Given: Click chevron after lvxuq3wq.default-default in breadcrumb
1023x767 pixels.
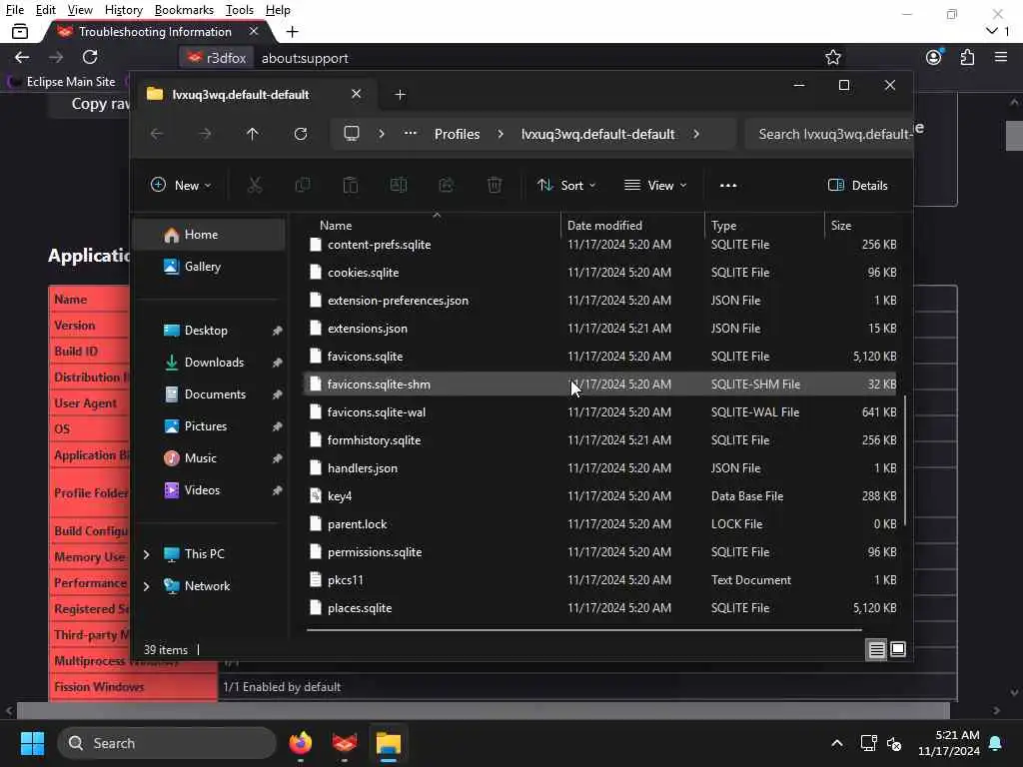Looking at the screenshot, I should (x=696, y=134).
